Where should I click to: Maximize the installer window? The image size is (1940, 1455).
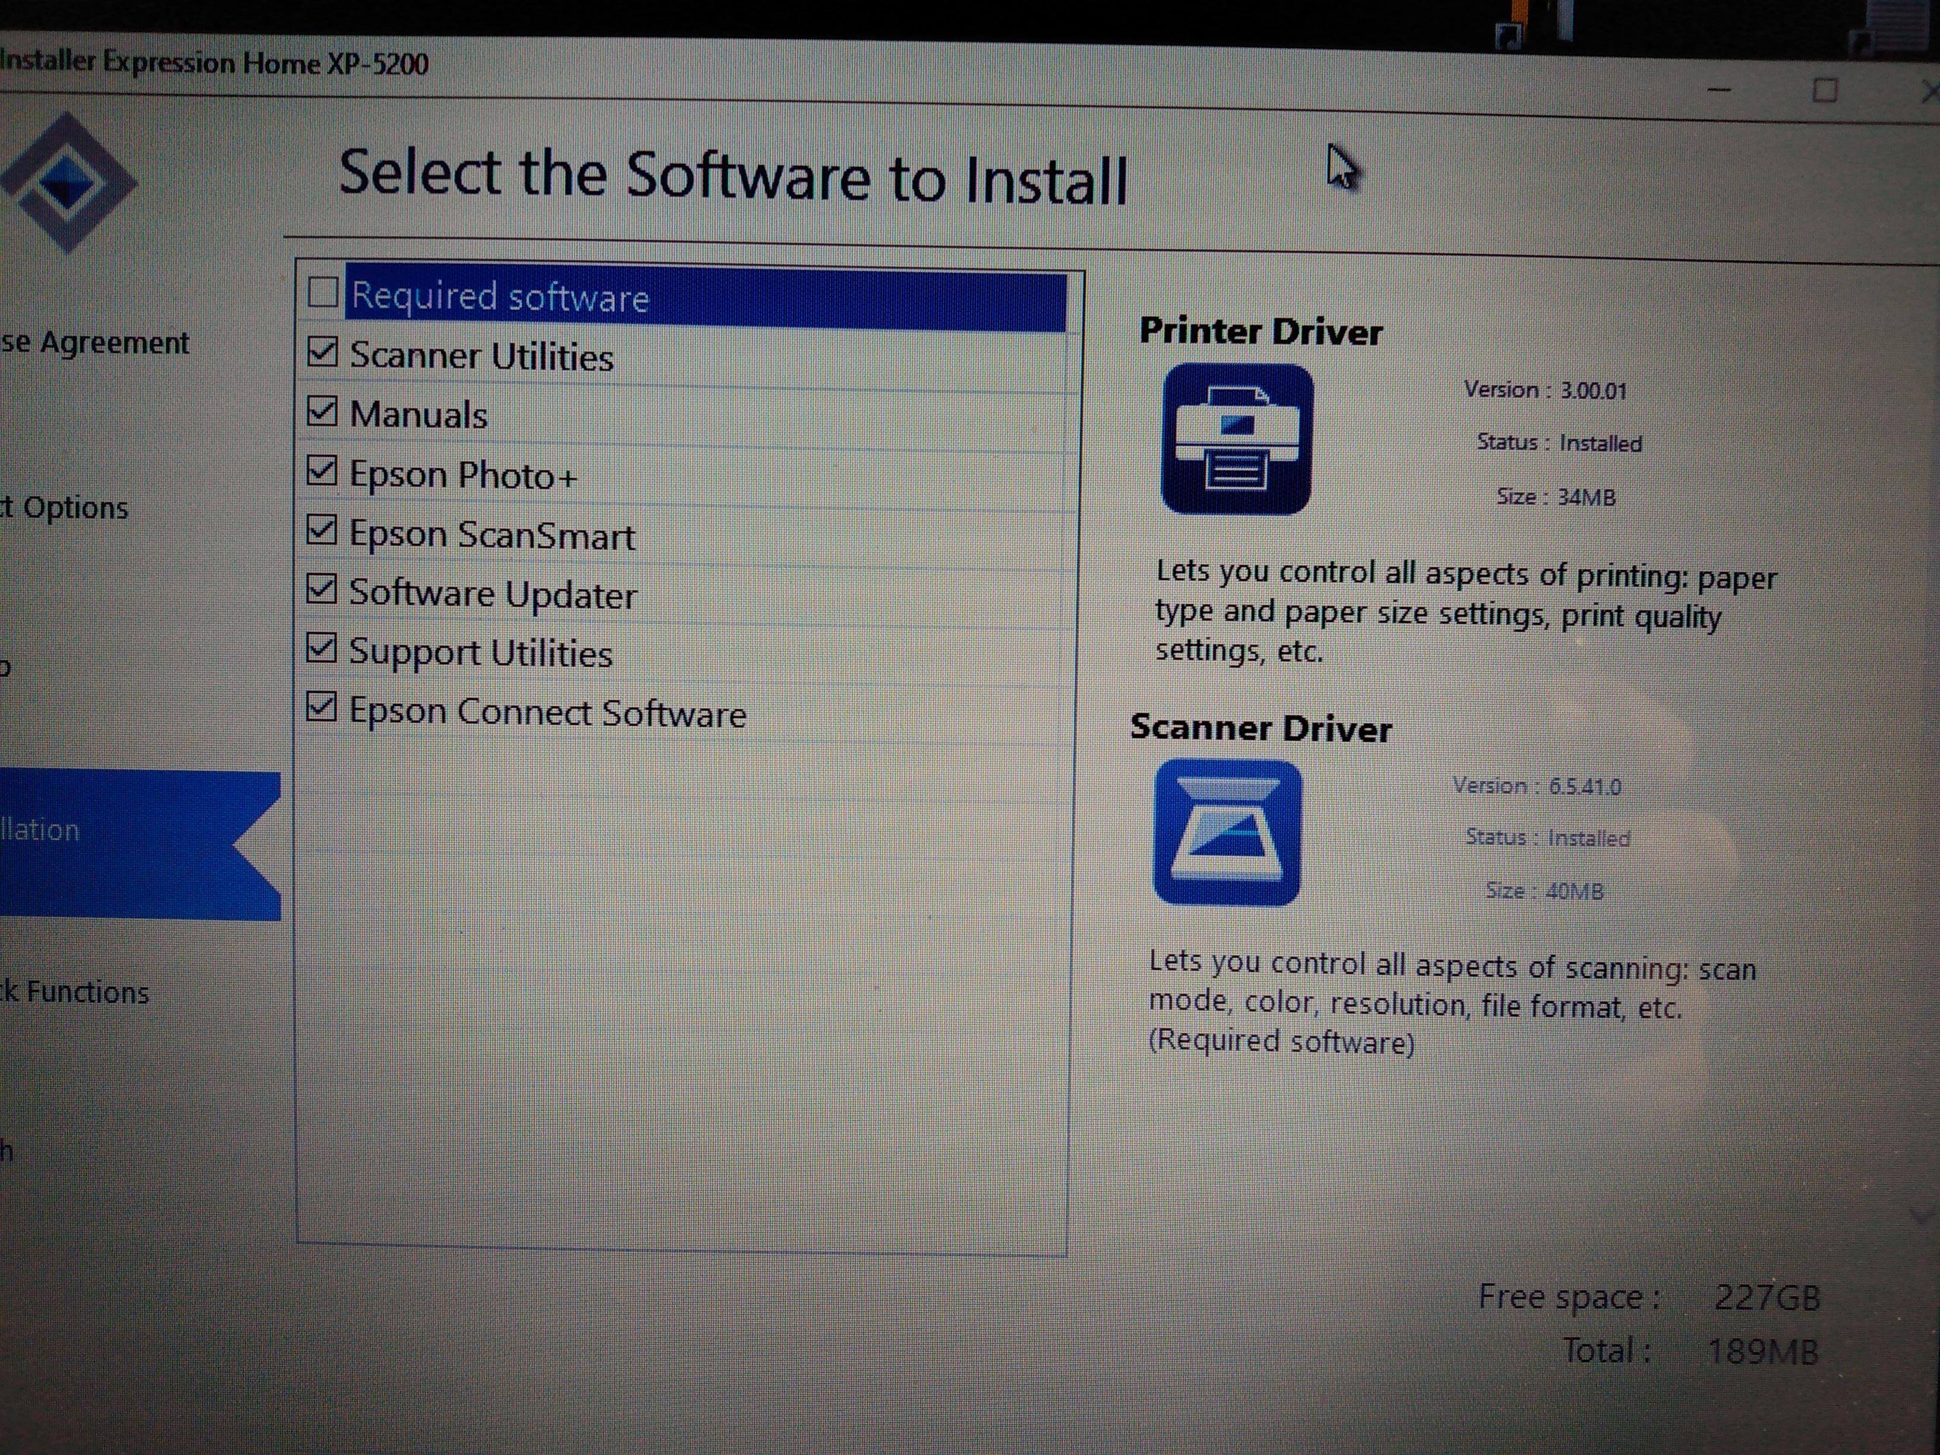click(x=1824, y=90)
